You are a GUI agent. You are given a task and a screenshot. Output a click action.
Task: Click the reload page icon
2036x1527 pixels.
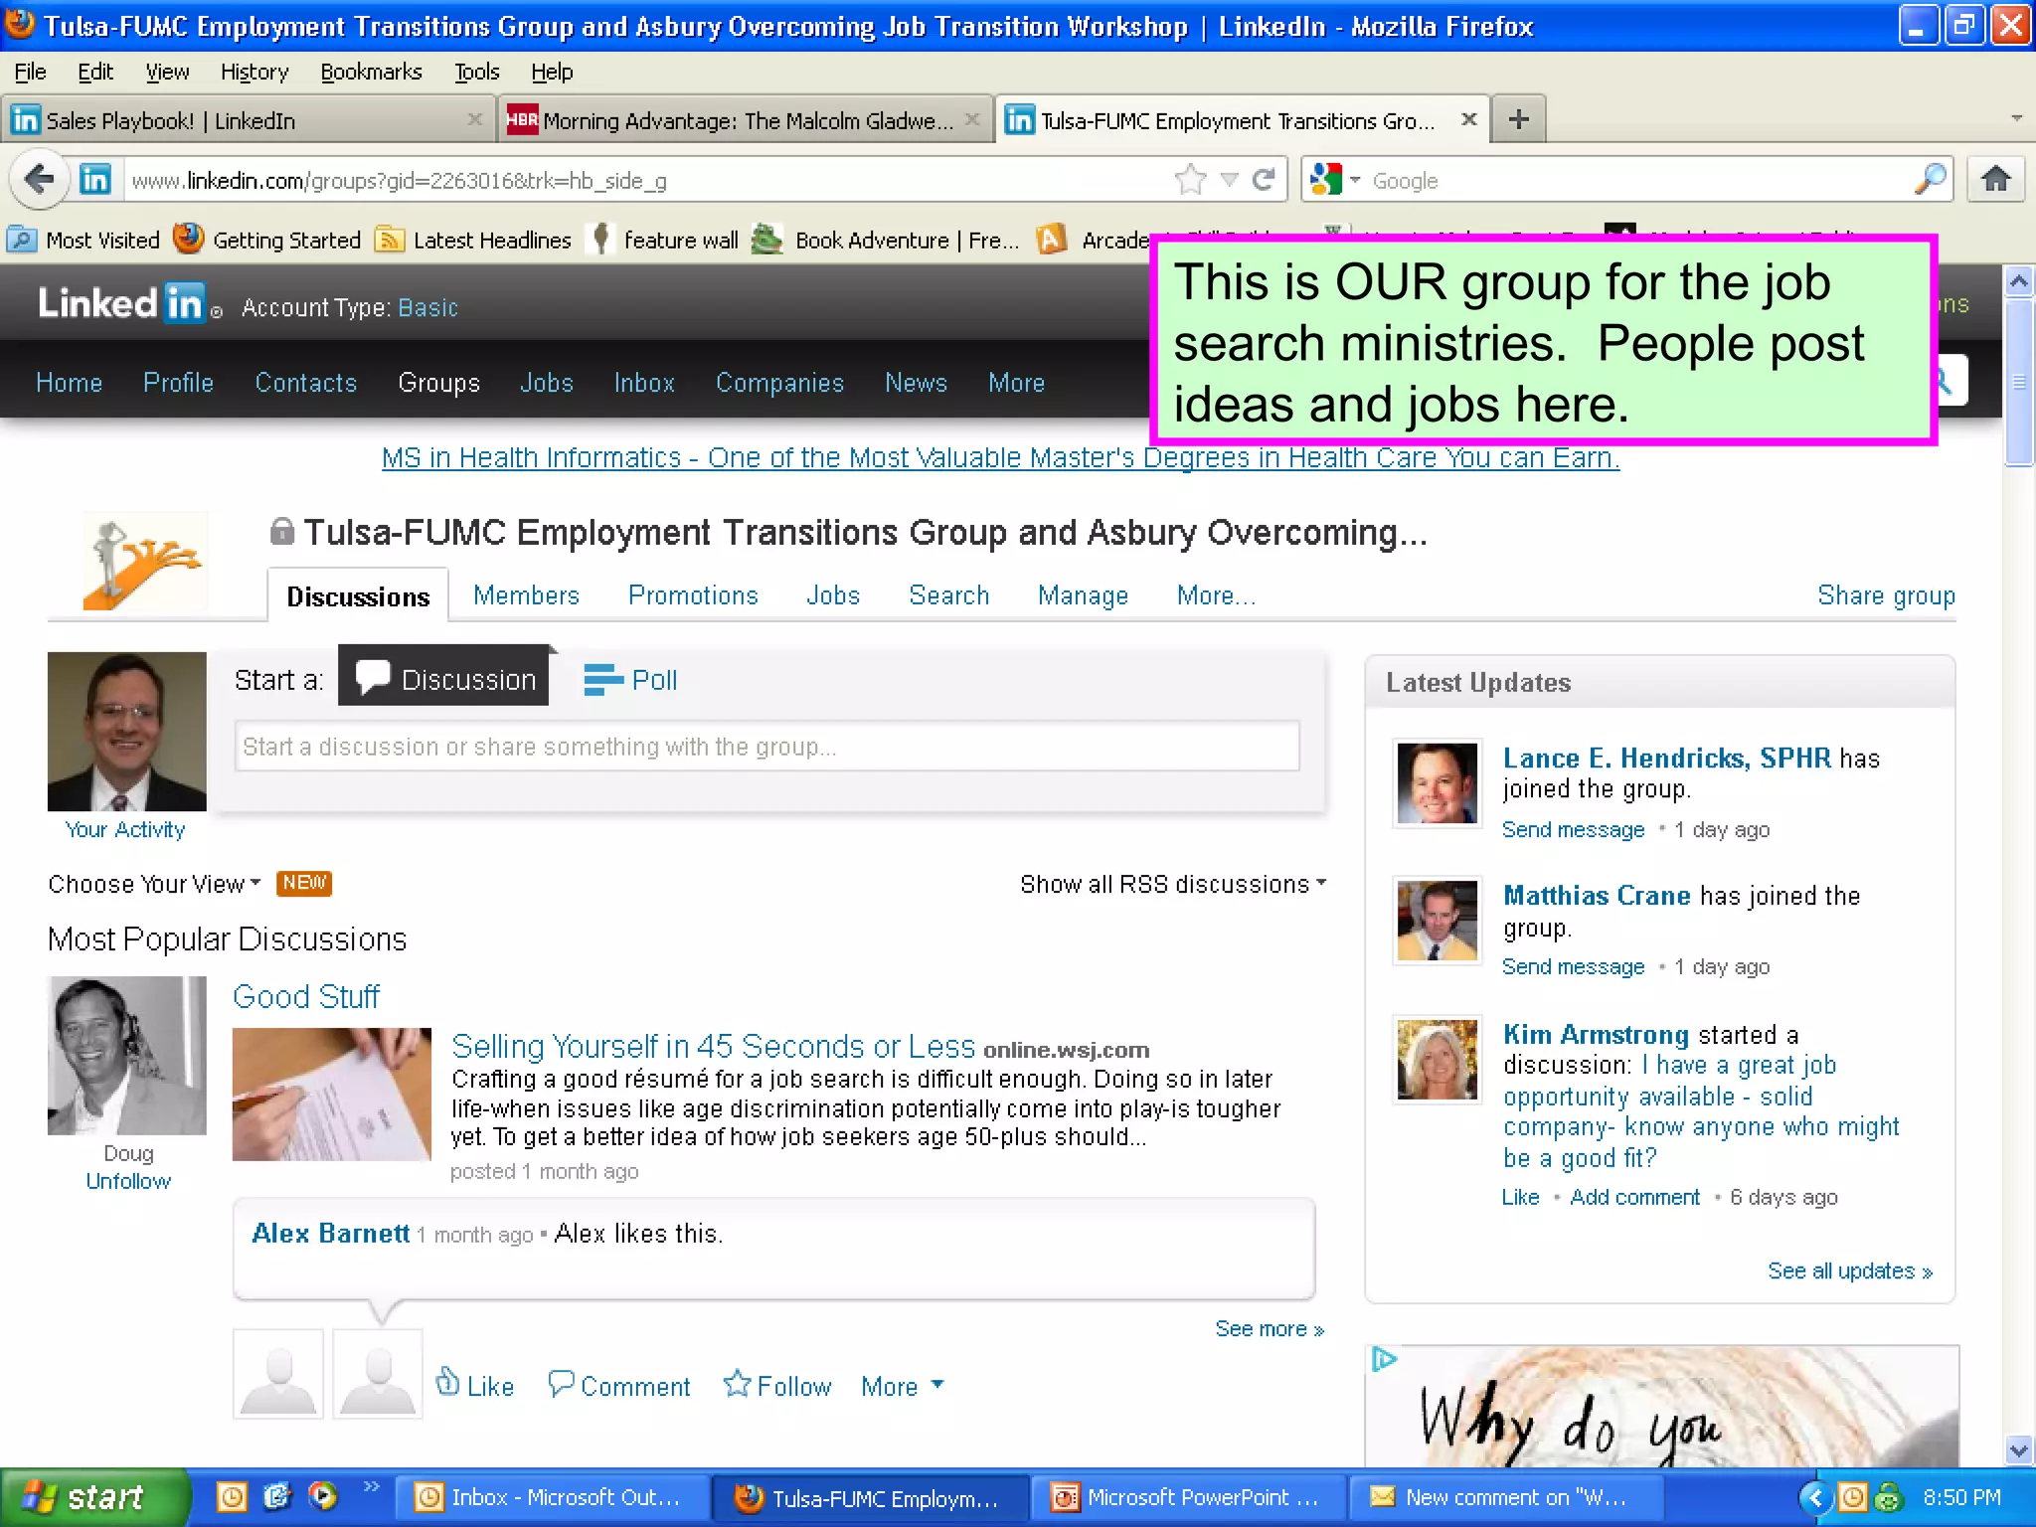click(1264, 180)
